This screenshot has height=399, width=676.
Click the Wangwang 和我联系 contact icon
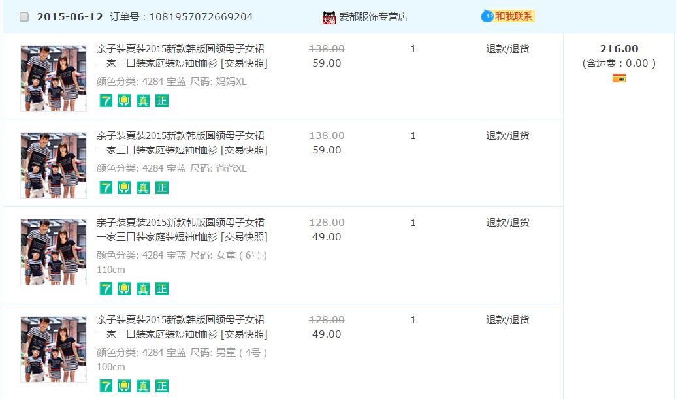(x=507, y=16)
